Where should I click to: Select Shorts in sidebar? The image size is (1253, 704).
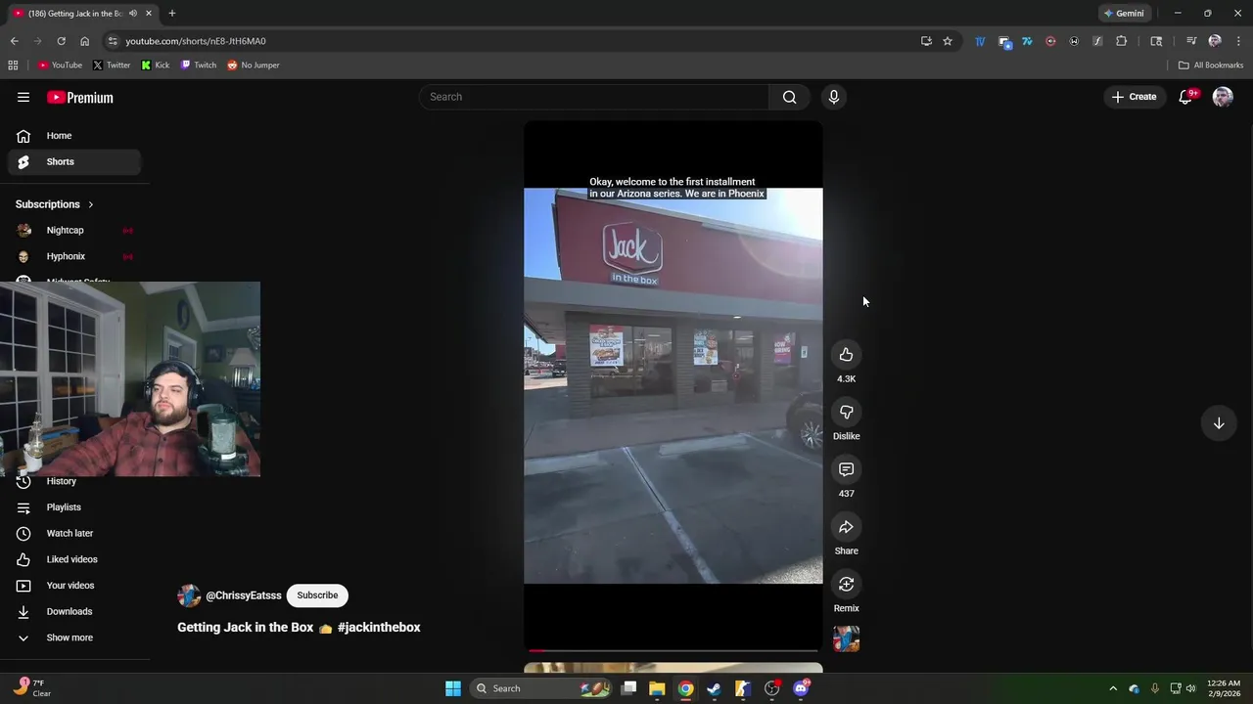point(73,161)
